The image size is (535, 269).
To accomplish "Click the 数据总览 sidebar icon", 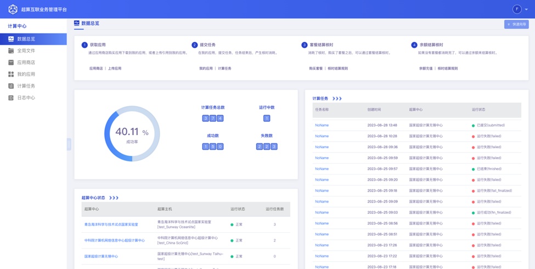I will [x=11, y=39].
